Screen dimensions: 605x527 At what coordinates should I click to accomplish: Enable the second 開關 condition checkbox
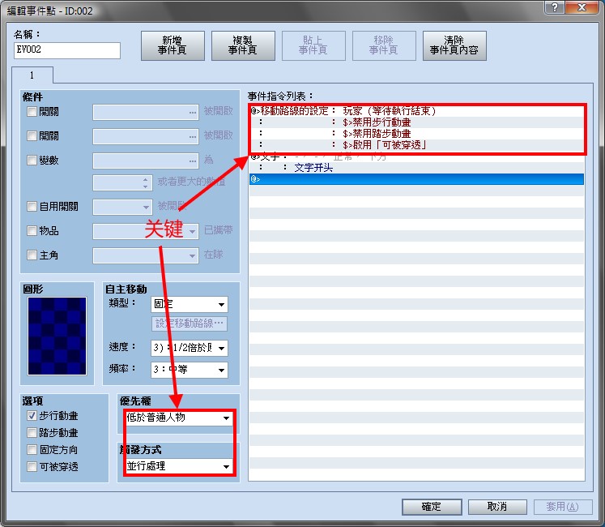[x=32, y=136]
